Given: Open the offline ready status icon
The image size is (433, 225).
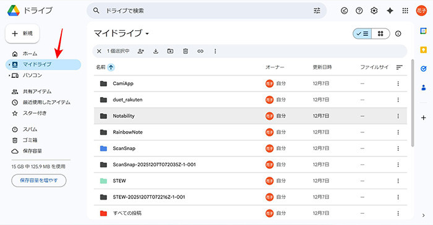Looking at the screenshot, I should (x=344, y=11).
